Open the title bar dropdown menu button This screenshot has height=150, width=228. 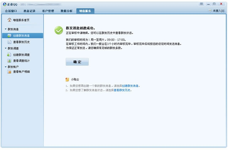point(201,4)
